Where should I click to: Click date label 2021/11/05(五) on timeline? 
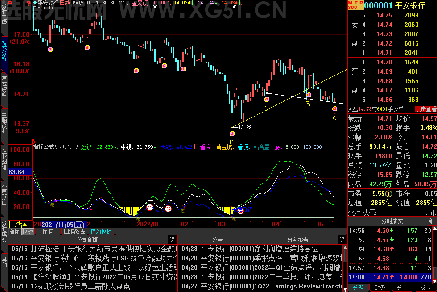coord(63,225)
